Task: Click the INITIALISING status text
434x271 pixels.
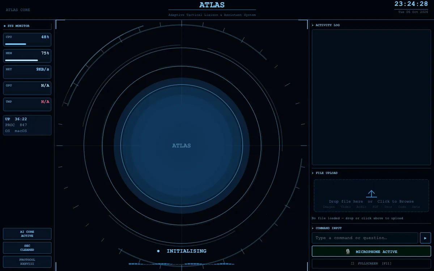Action: tap(187, 251)
